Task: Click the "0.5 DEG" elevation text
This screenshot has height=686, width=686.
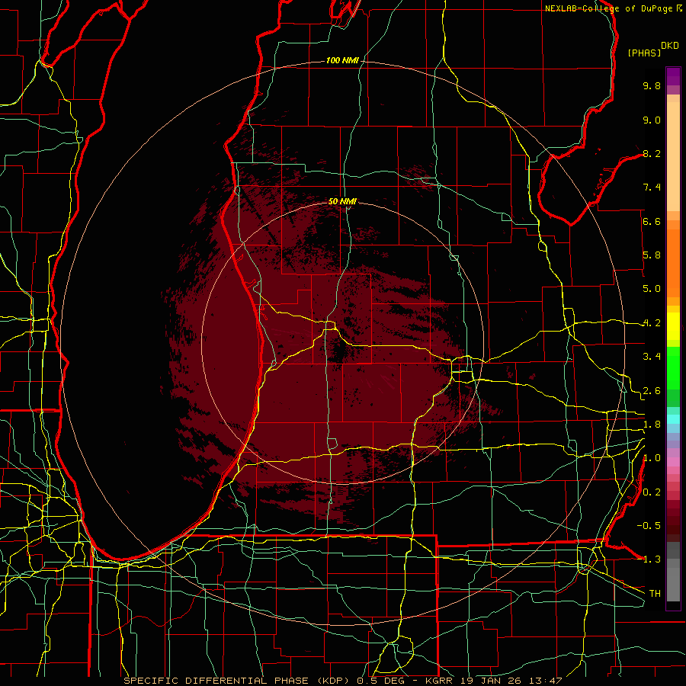Action: tap(380, 681)
